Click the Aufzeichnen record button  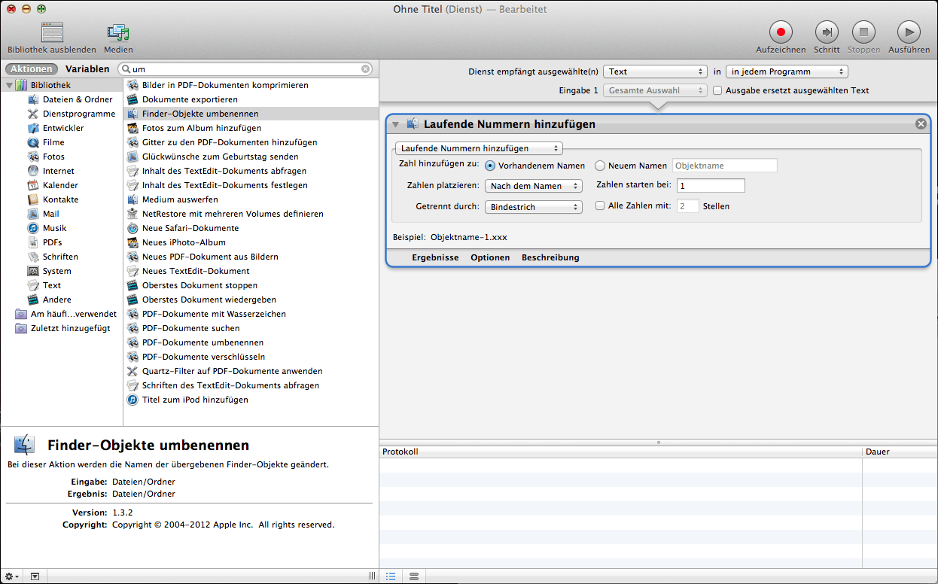pos(781,32)
